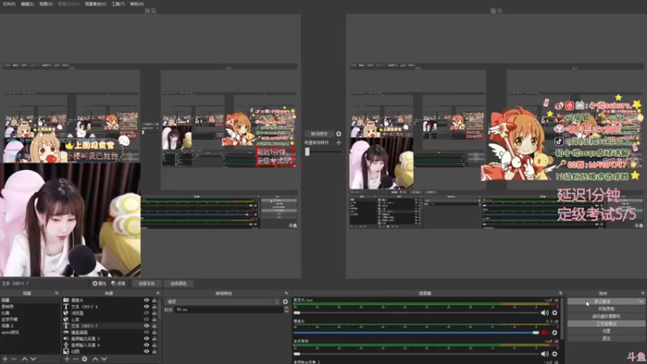Pop out the 混音器 dock panel
This screenshot has height=364, width=647.
coord(560,294)
